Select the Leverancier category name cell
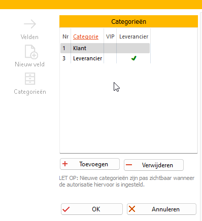 pyautogui.click(x=87, y=58)
